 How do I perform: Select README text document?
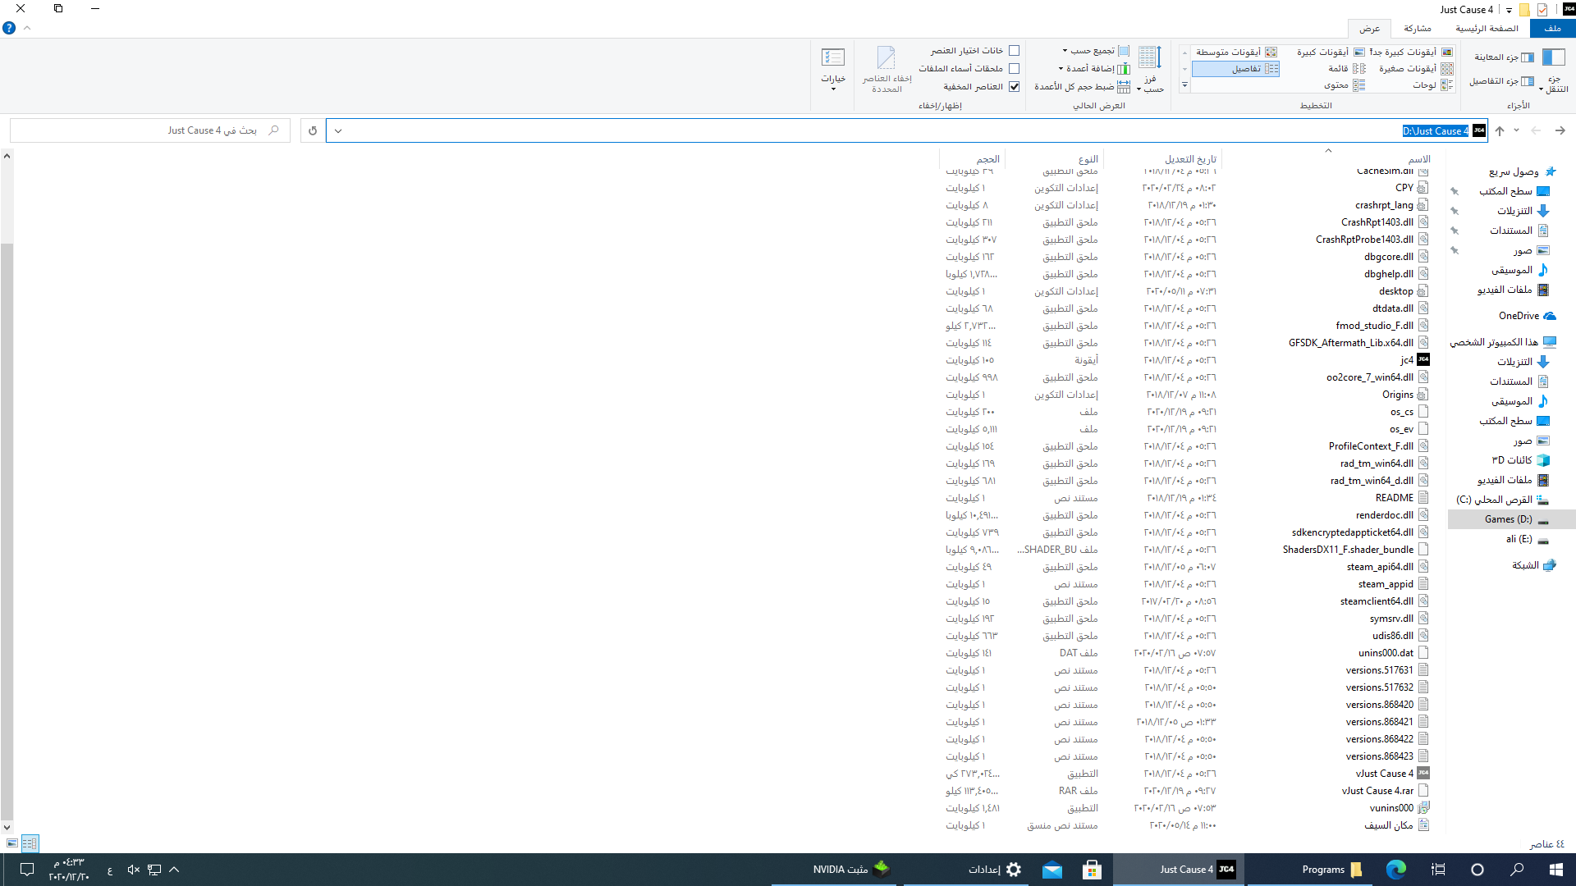click(1402, 498)
